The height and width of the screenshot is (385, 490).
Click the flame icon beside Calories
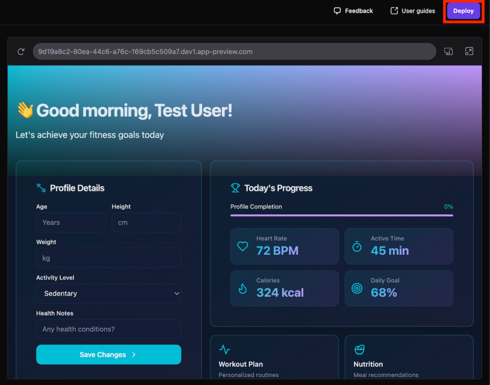pos(243,289)
